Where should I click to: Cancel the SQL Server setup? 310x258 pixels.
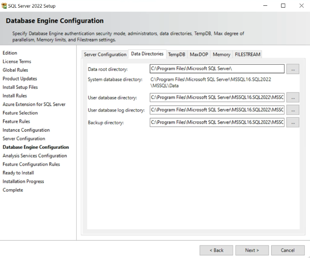click(288, 250)
